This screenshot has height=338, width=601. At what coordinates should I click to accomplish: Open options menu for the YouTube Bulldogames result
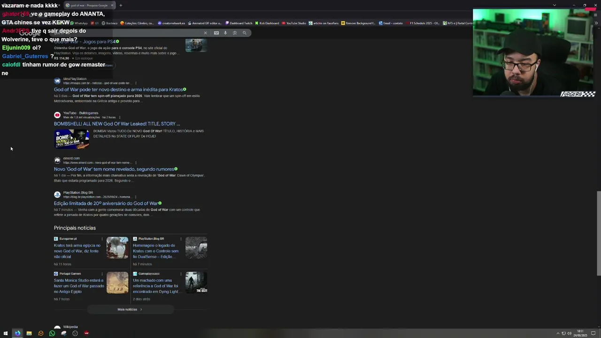coord(120,117)
